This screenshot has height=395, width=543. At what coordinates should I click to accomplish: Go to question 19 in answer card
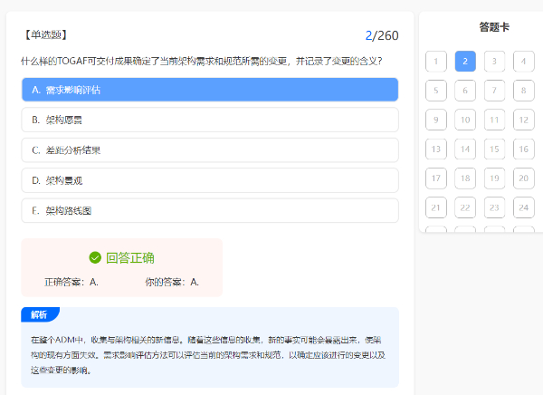pyautogui.click(x=494, y=178)
